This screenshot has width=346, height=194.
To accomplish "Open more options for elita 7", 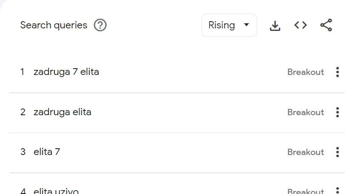I will tap(337, 152).
